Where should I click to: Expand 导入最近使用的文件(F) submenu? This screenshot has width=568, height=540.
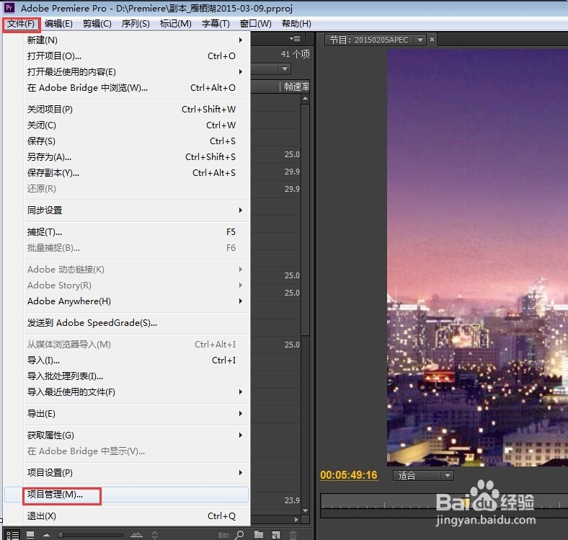(136, 392)
